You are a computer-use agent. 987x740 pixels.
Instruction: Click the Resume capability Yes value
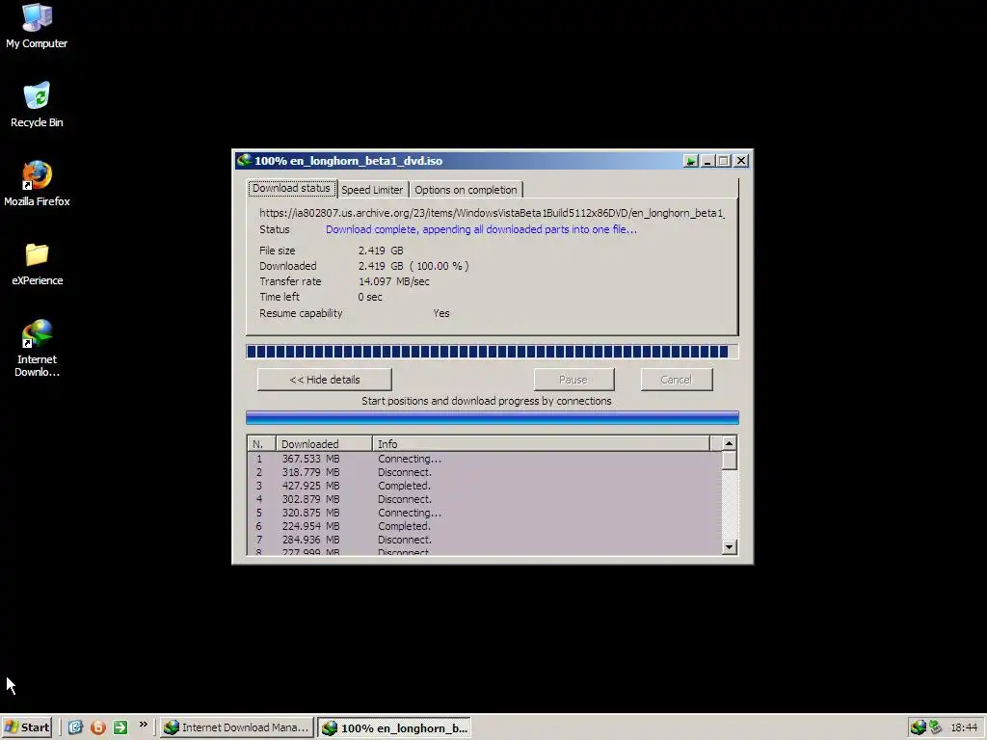tap(441, 313)
